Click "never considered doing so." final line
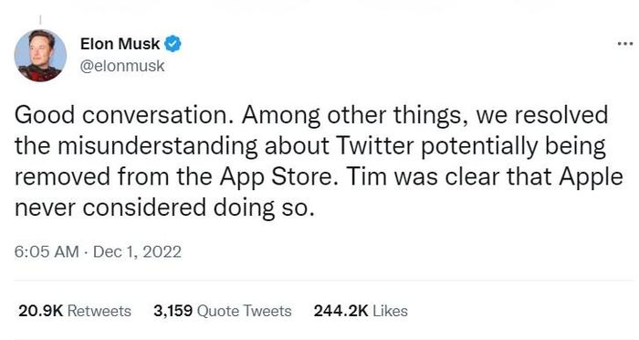 coord(165,208)
